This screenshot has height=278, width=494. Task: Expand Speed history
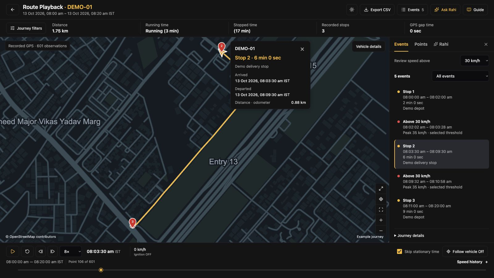472,262
